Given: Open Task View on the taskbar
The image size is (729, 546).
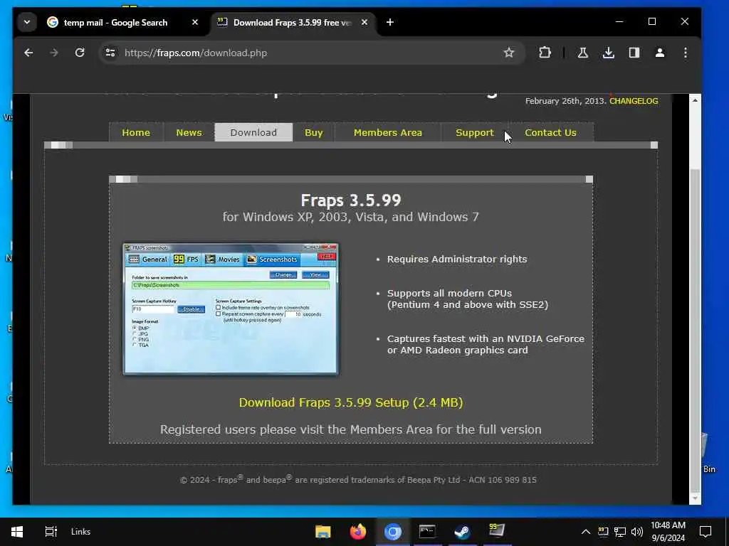Looking at the screenshot, I should [x=51, y=532].
